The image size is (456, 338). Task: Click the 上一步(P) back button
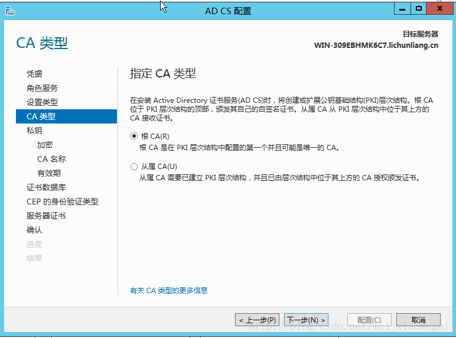pyautogui.click(x=257, y=320)
